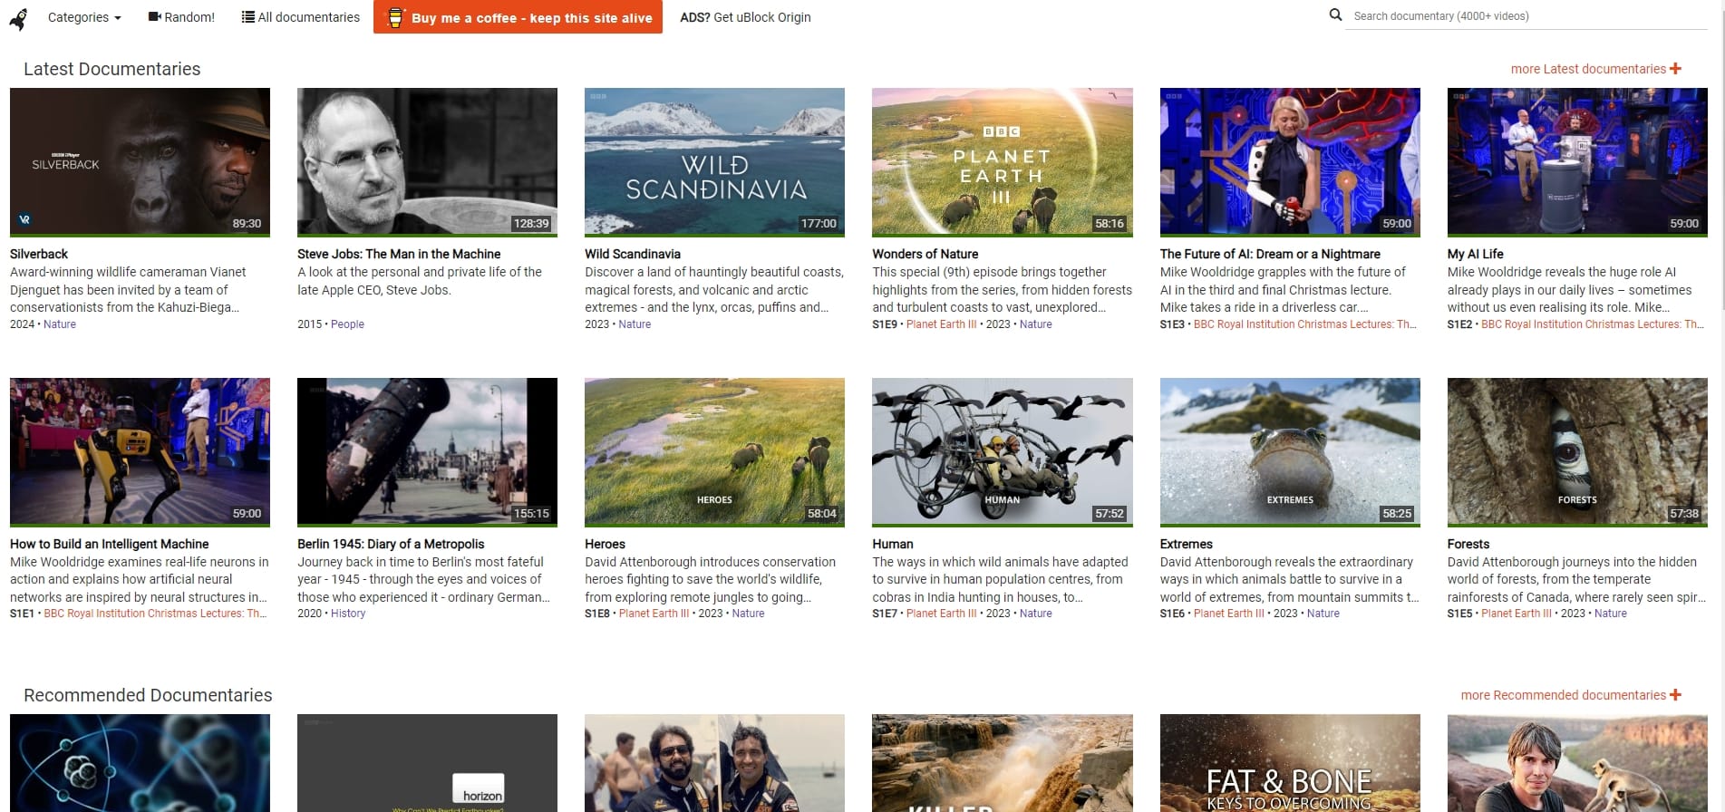
Task: Open Planet Earth III series link under Heroes
Action: coord(654,614)
